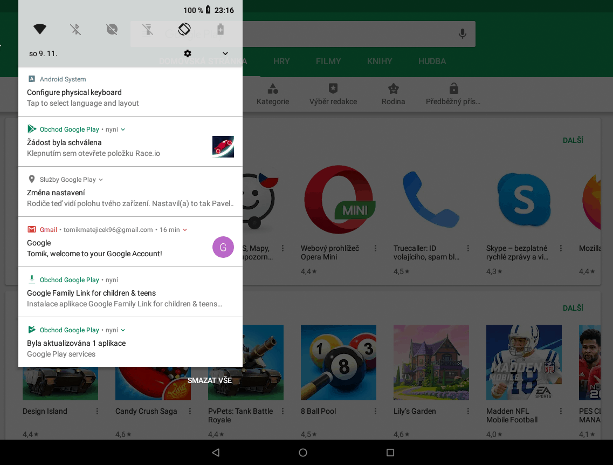Toggle the flashlight quick setting
Image resolution: width=613 pixels, height=465 pixels.
(148, 29)
